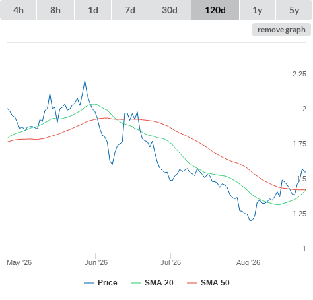This screenshot has height=300, width=313.
Task: Click the blue Price legend line marker
Action: [89, 283]
